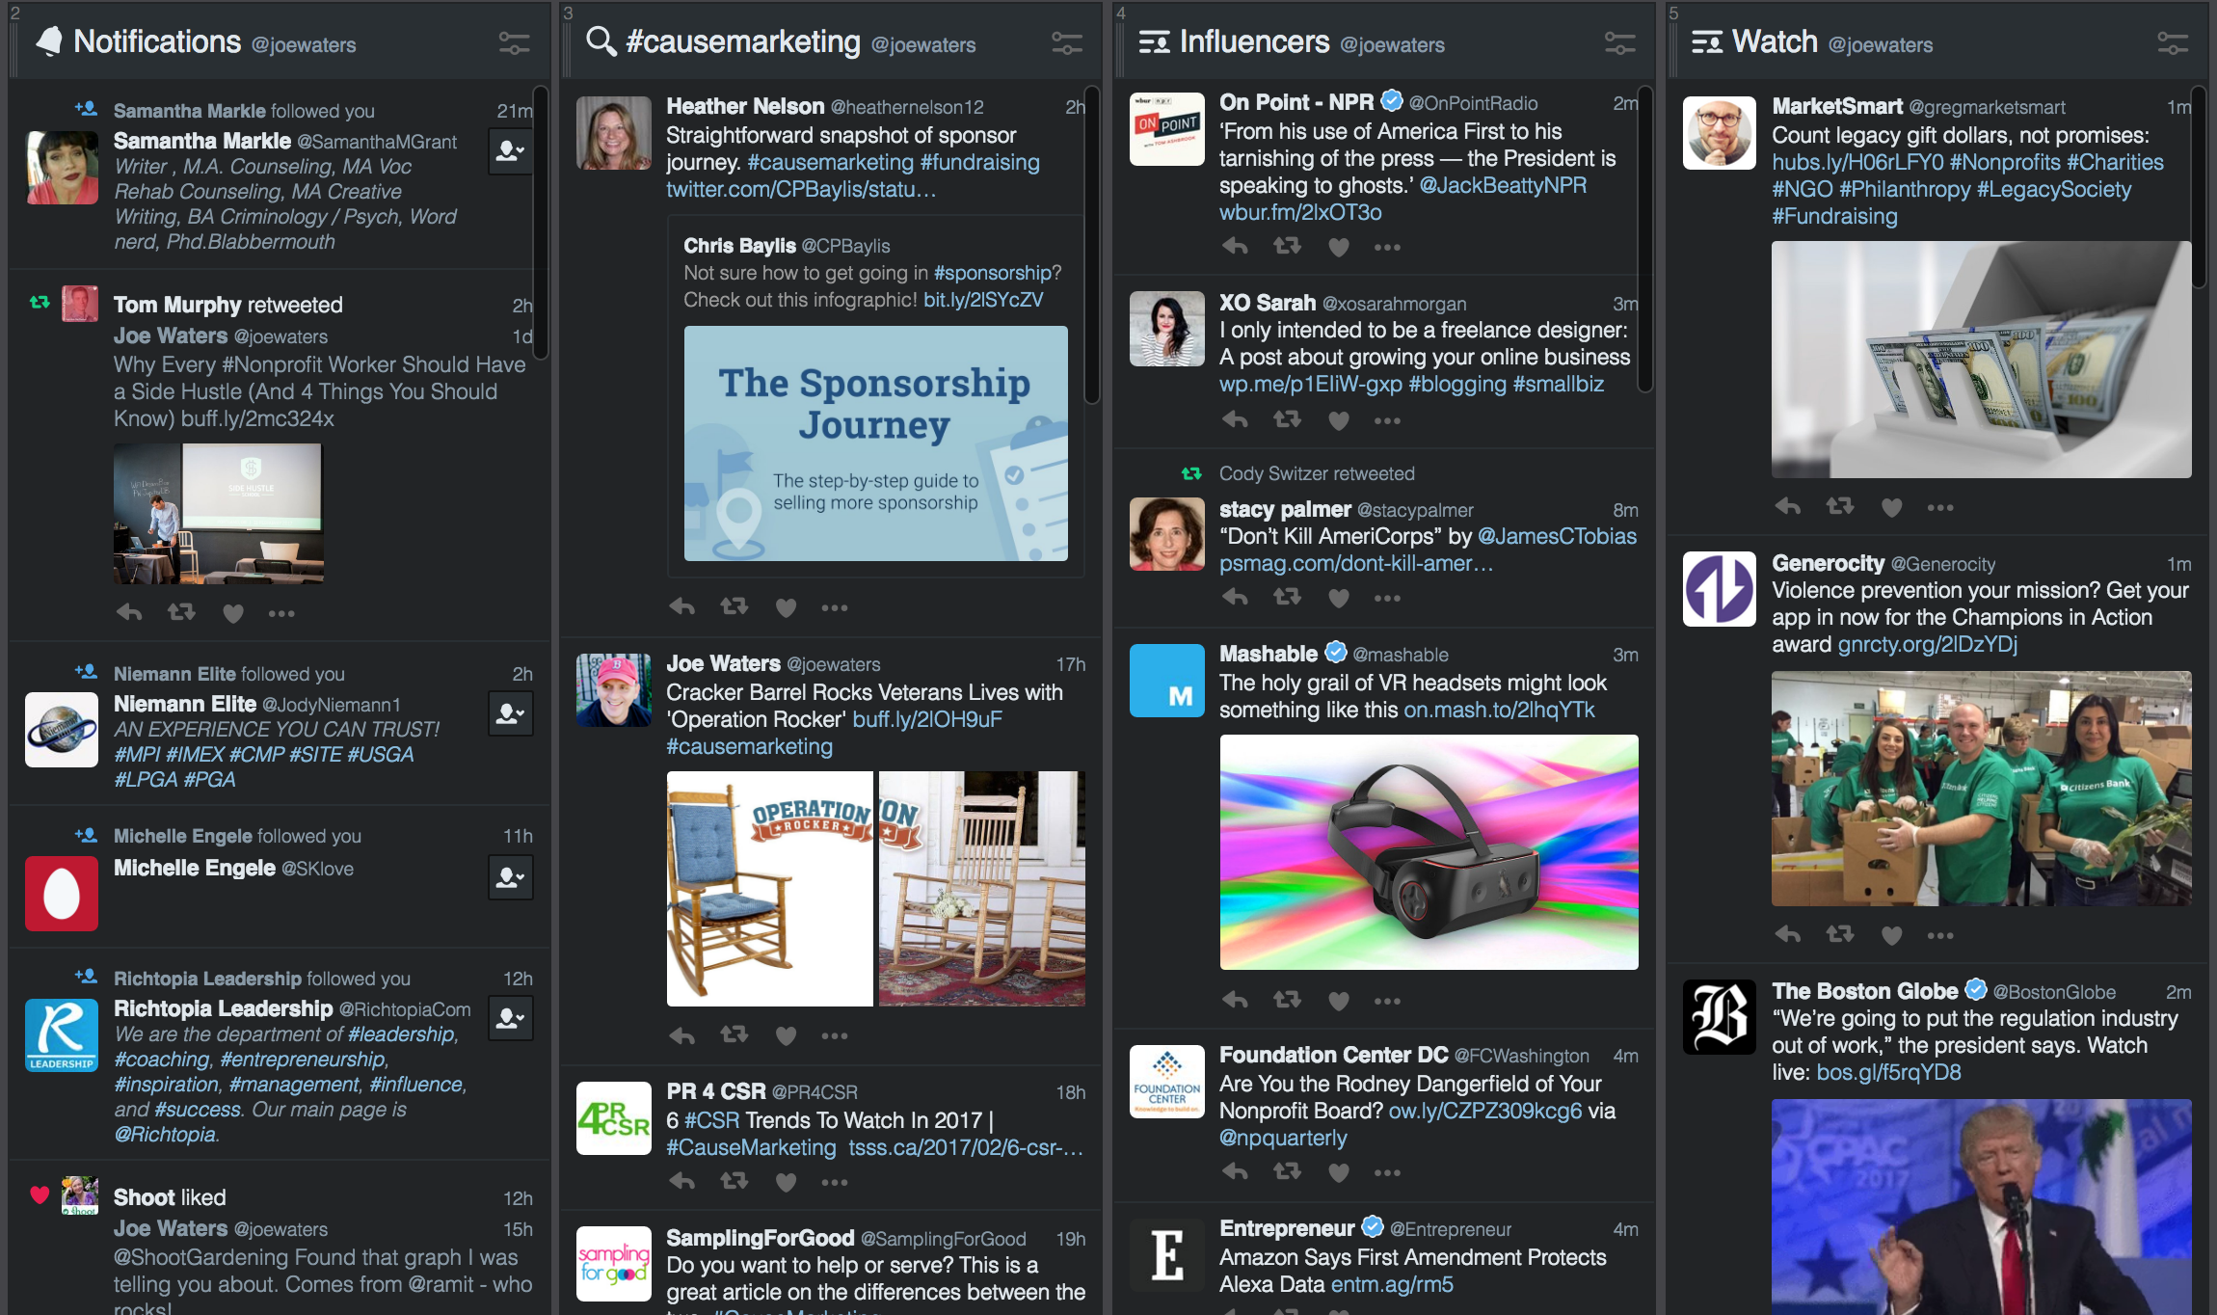Open follow menu for Samantha Markle

[x=510, y=150]
